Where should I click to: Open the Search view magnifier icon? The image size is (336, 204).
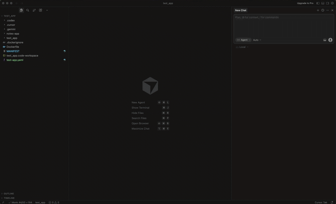coord(28,10)
